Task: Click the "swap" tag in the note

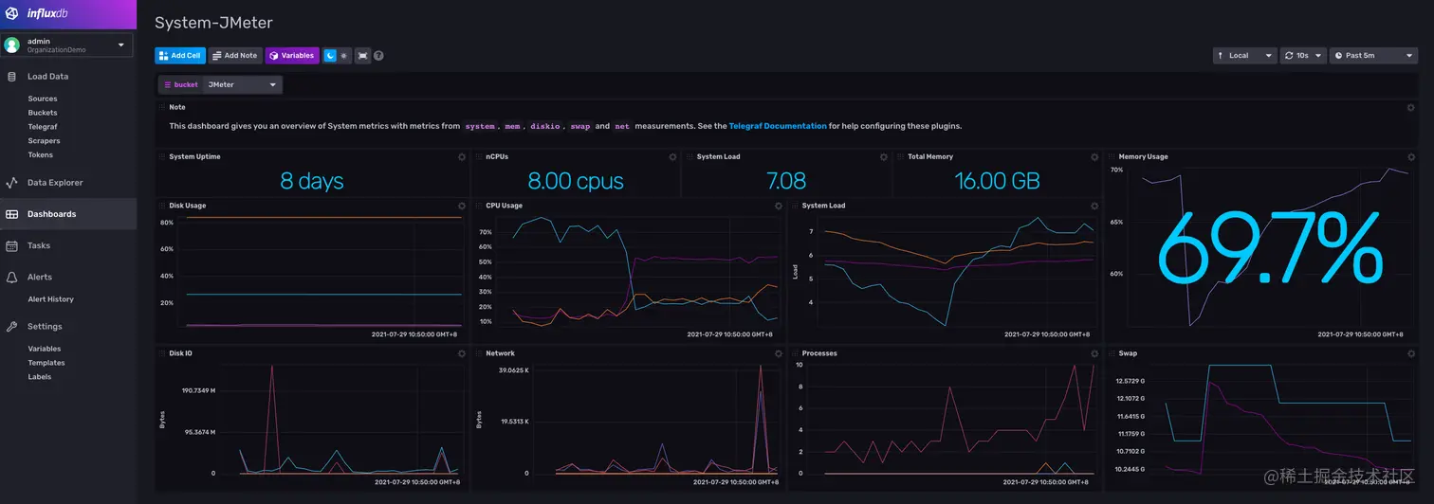Action: (579, 126)
